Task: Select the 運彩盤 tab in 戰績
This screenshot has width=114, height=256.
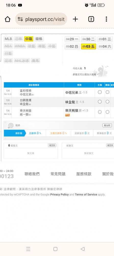Action: pyautogui.click(x=15, y=133)
